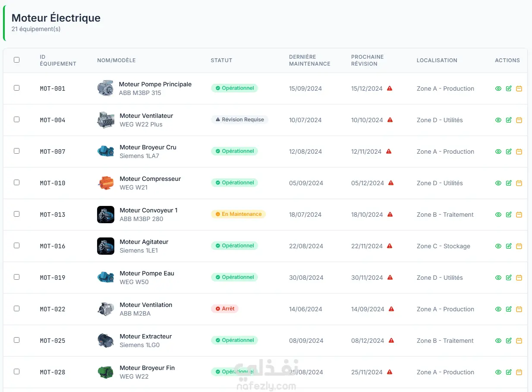Click the Révision Requise status badge
The width and height of the screenshot is (532, 392).
(239, 120)
